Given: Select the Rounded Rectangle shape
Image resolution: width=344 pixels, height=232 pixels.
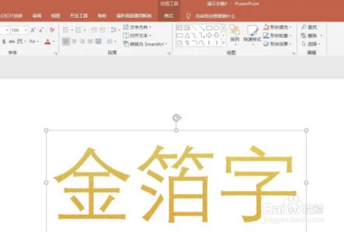Looking at the screenshot, I should click(180, 35).
